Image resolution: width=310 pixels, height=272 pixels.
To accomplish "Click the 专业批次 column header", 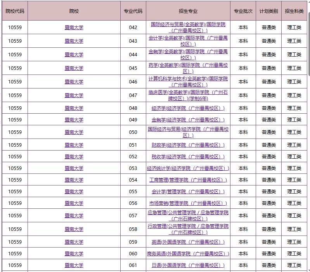I will pos(243,11).
